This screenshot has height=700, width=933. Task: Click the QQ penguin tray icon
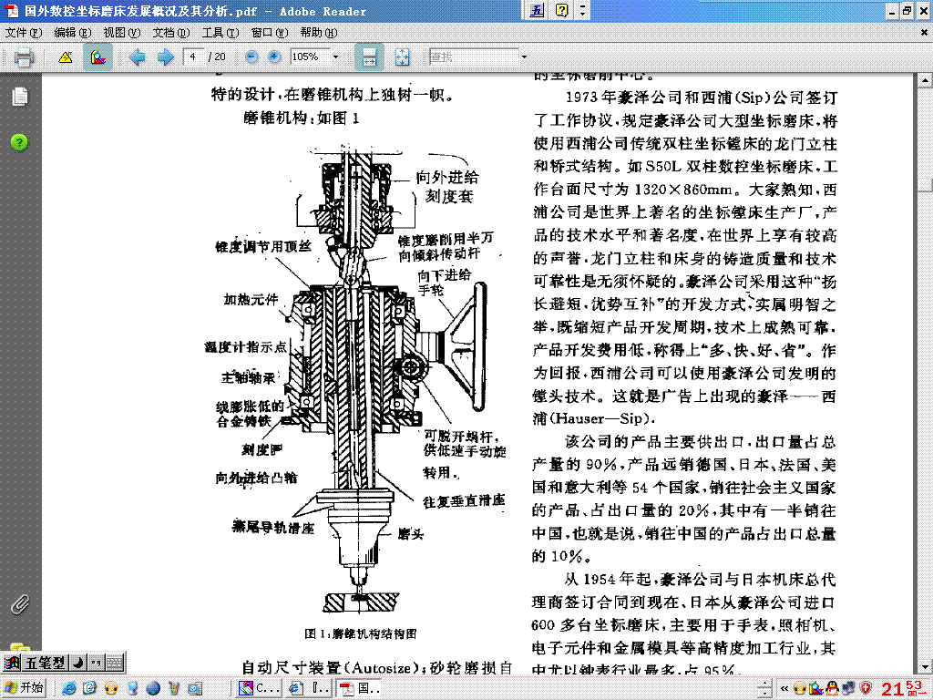(833, 688)
